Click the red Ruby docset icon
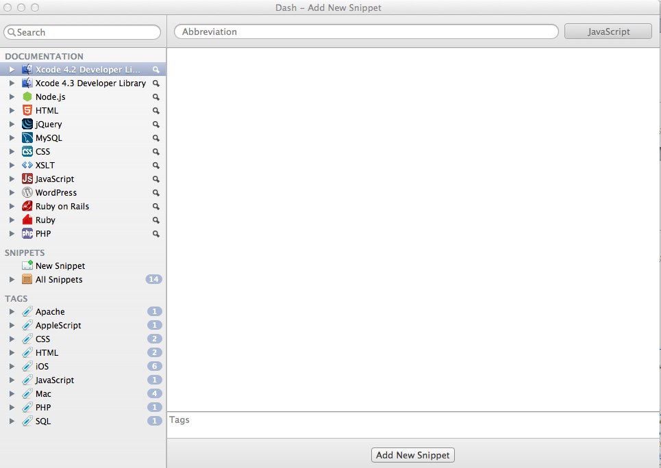The height and width of the screenshot is (468, 661). [27, 220]
